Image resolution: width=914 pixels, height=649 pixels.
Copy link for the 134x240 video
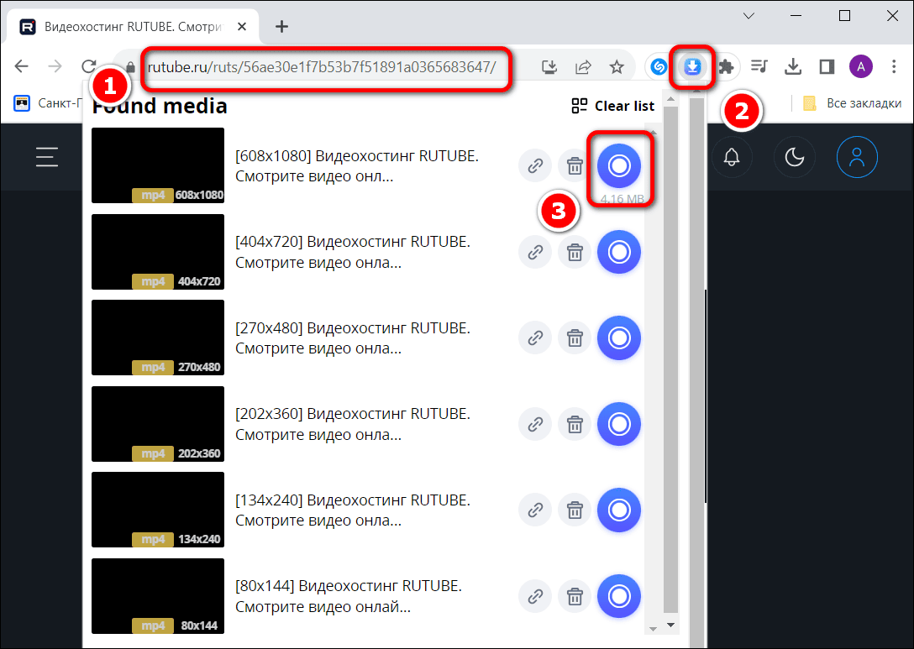535,510
